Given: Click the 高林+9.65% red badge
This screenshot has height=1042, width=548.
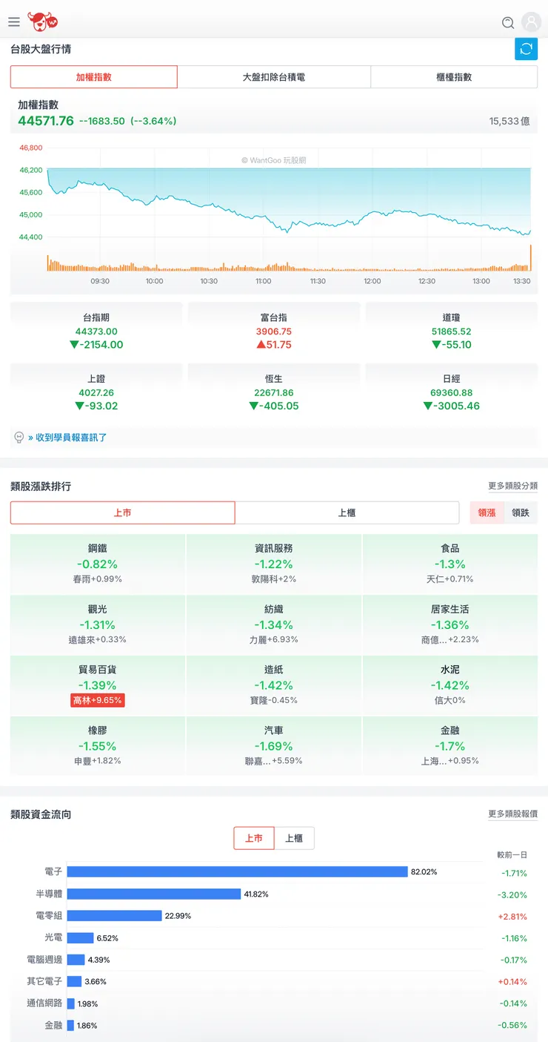Looking at the screenshot, I should point(98,700).
